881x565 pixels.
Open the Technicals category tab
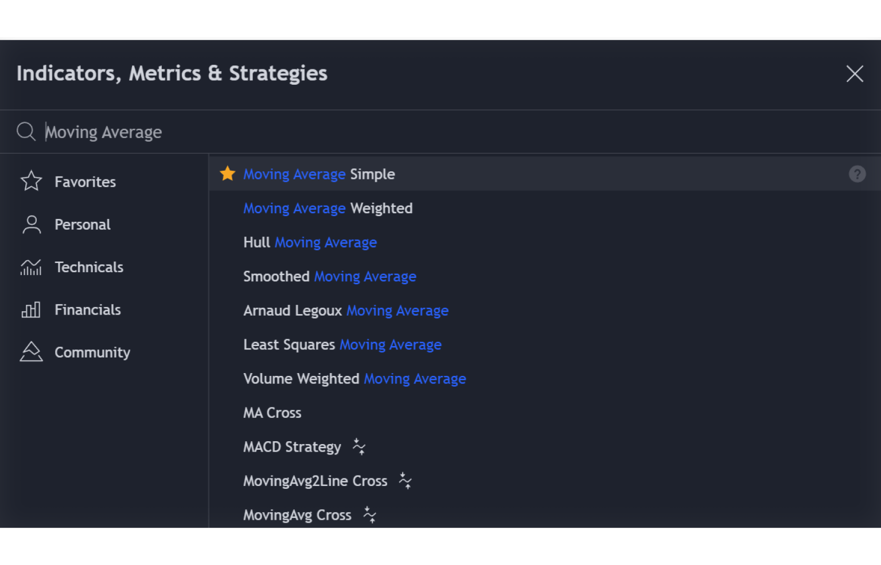click(89, 267)
